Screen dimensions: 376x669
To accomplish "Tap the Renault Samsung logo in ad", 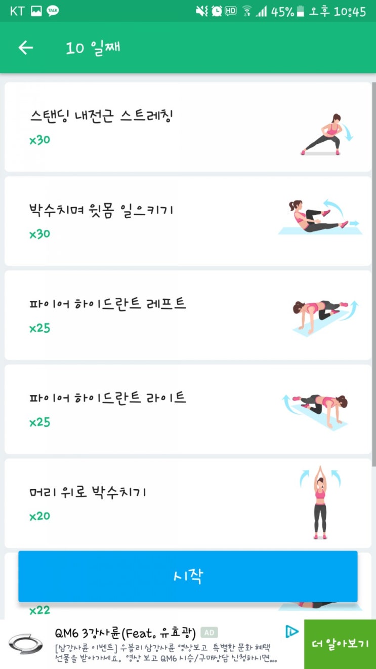I will (x=26, y=644).
